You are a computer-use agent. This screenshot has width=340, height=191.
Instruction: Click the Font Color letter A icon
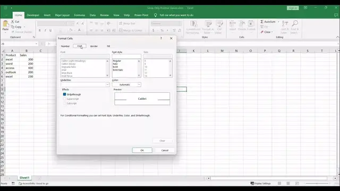coord(79,30)
